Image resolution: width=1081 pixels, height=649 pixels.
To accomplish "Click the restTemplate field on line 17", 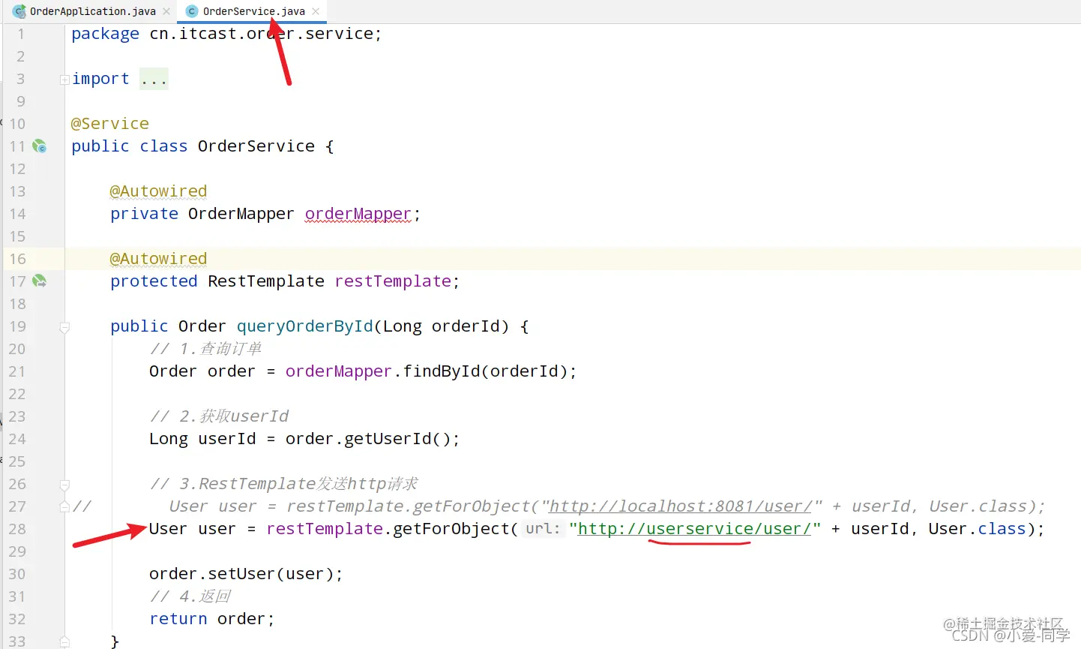I will pyautogui.click(x=393, y=281).
